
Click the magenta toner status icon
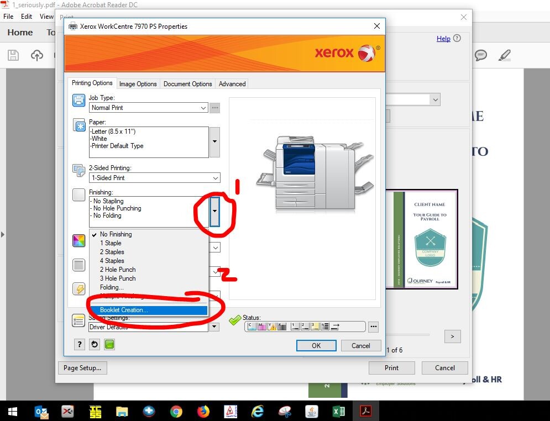[x=261, y=327]
